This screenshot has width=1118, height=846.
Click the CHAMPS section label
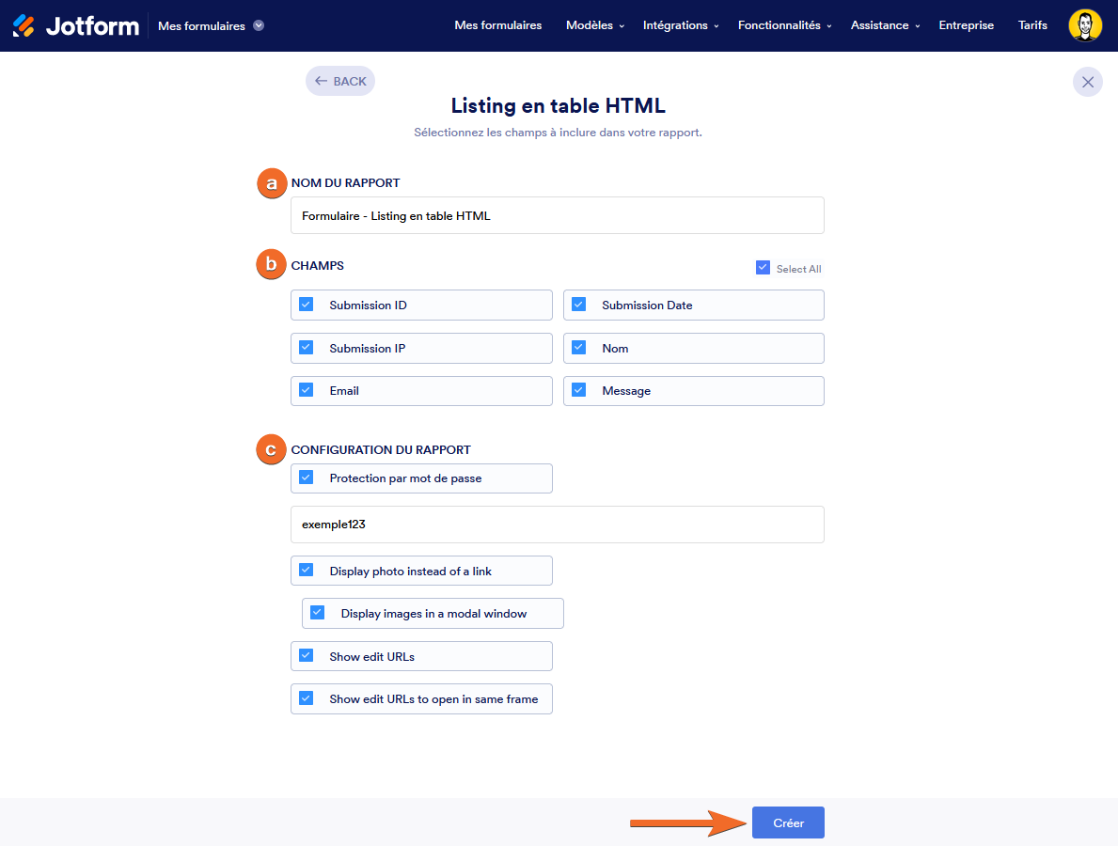point(317,266)
